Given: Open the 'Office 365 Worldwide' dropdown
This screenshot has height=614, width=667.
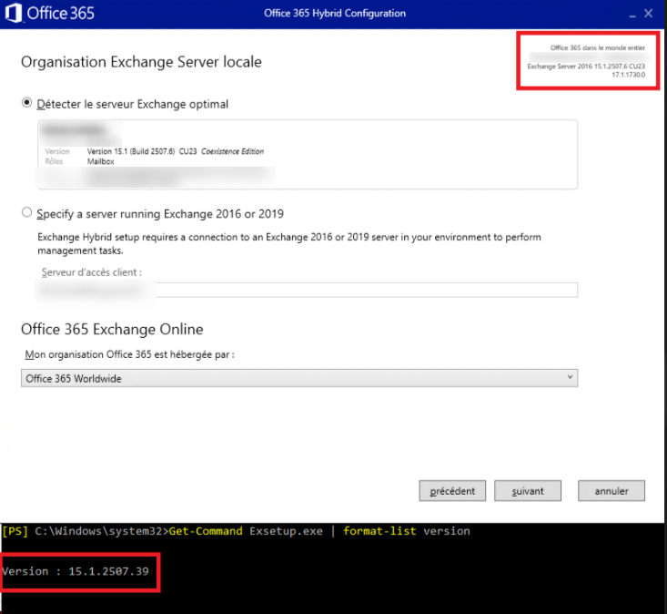Looking at the screenshot, I should coord(299,378).
